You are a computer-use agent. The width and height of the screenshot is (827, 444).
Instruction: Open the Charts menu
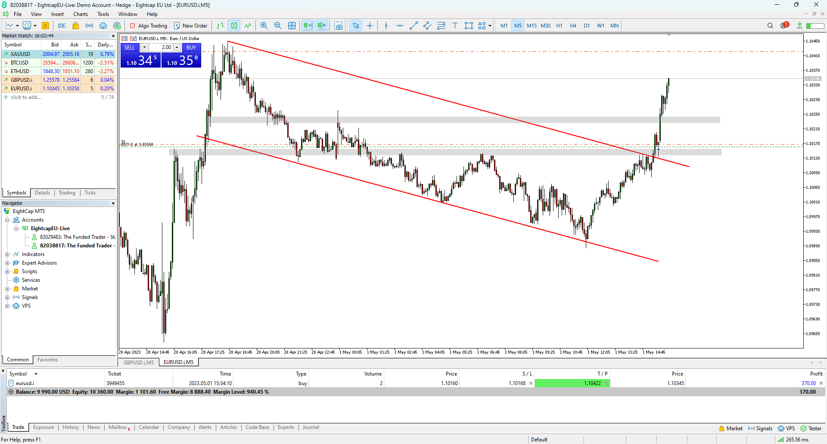(81, 14)
